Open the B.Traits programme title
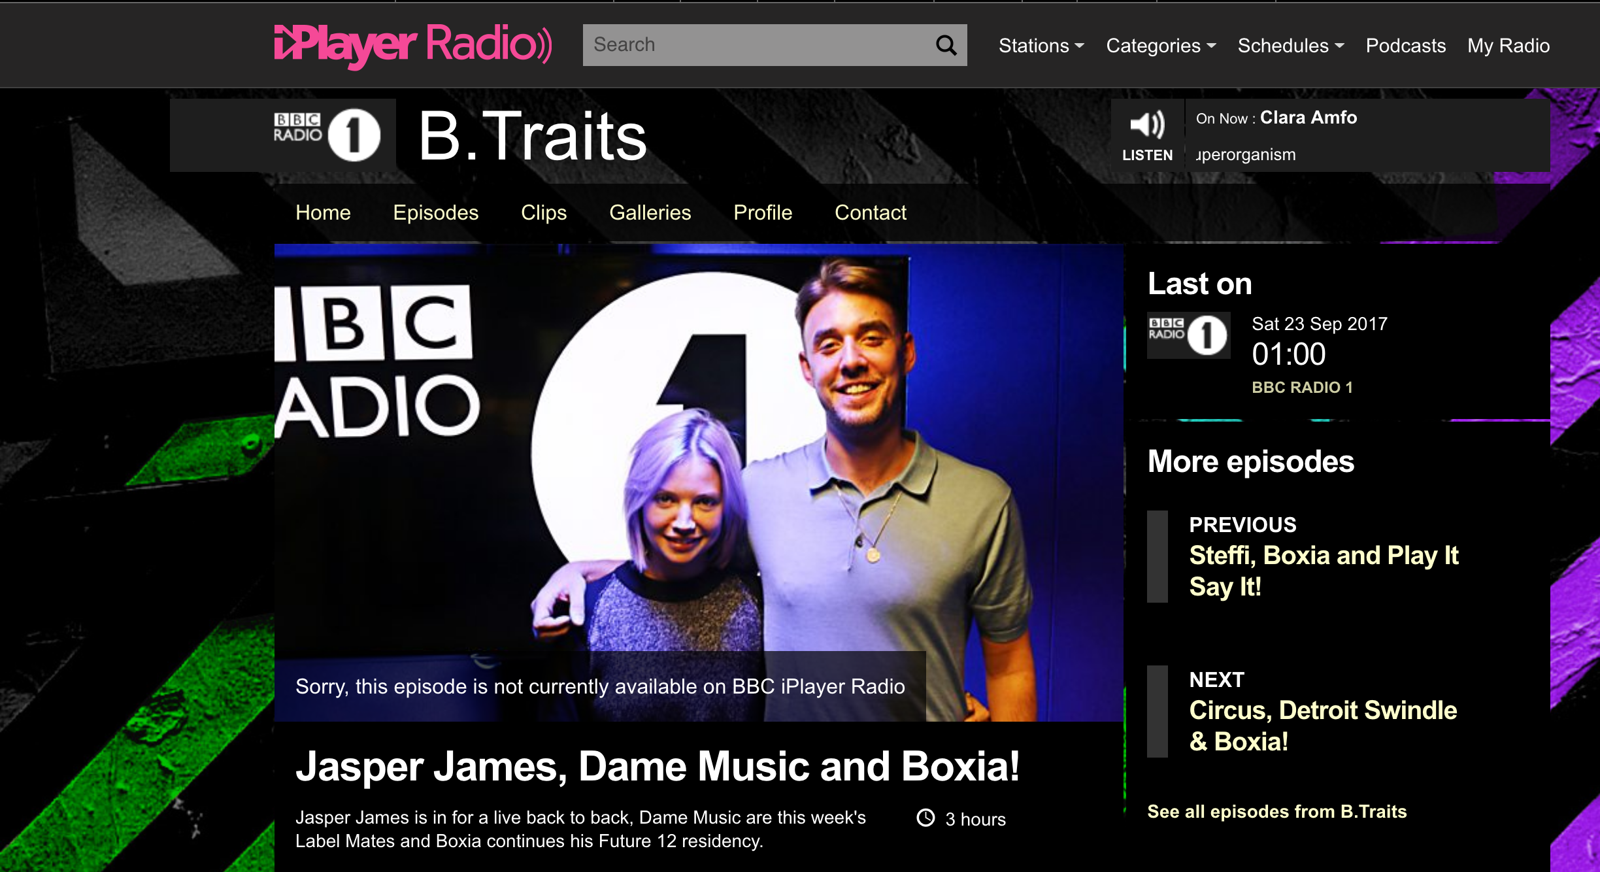The height and width of the screenshot is (872, 1600). click(x=533, y=136)
